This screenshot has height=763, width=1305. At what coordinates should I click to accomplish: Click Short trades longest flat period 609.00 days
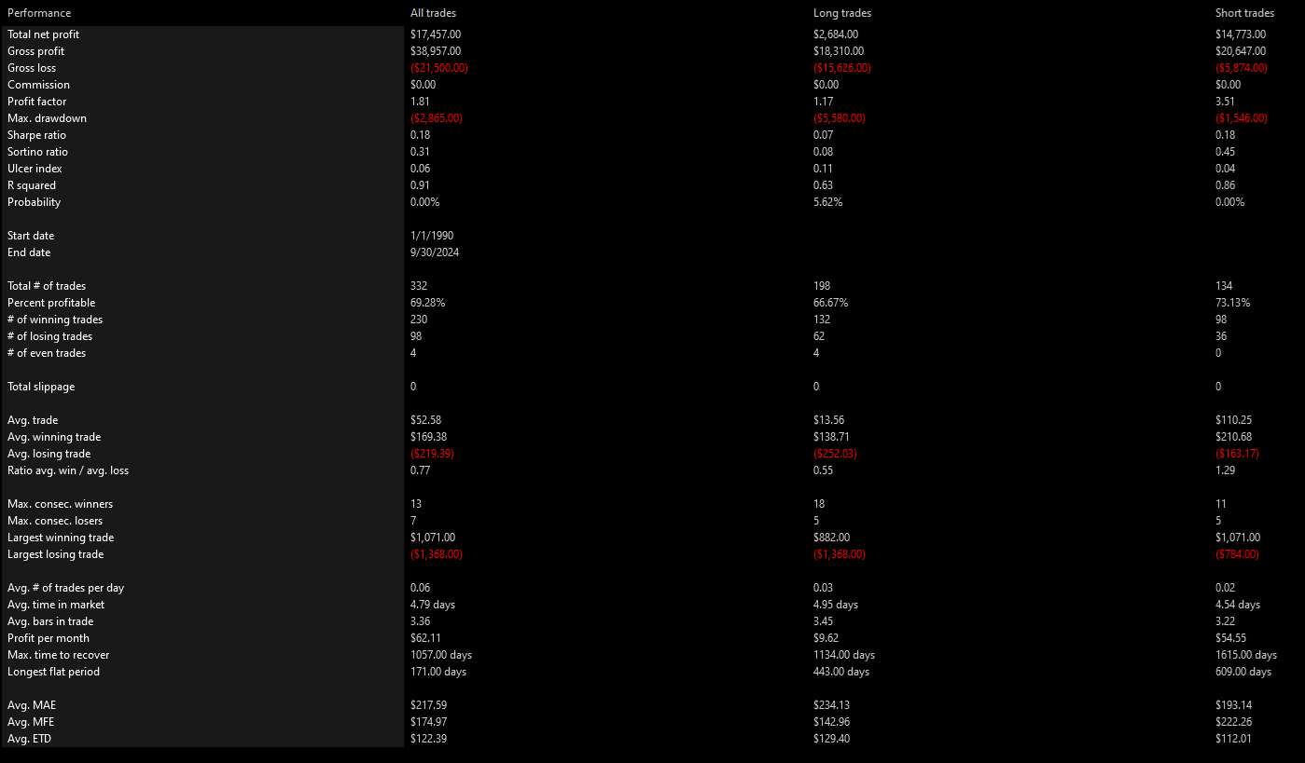tap(1243, 672)
